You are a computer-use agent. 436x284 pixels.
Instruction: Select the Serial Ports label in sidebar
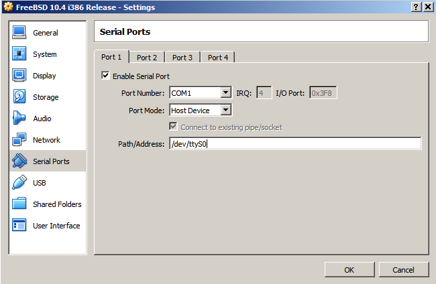click(51, 161)
